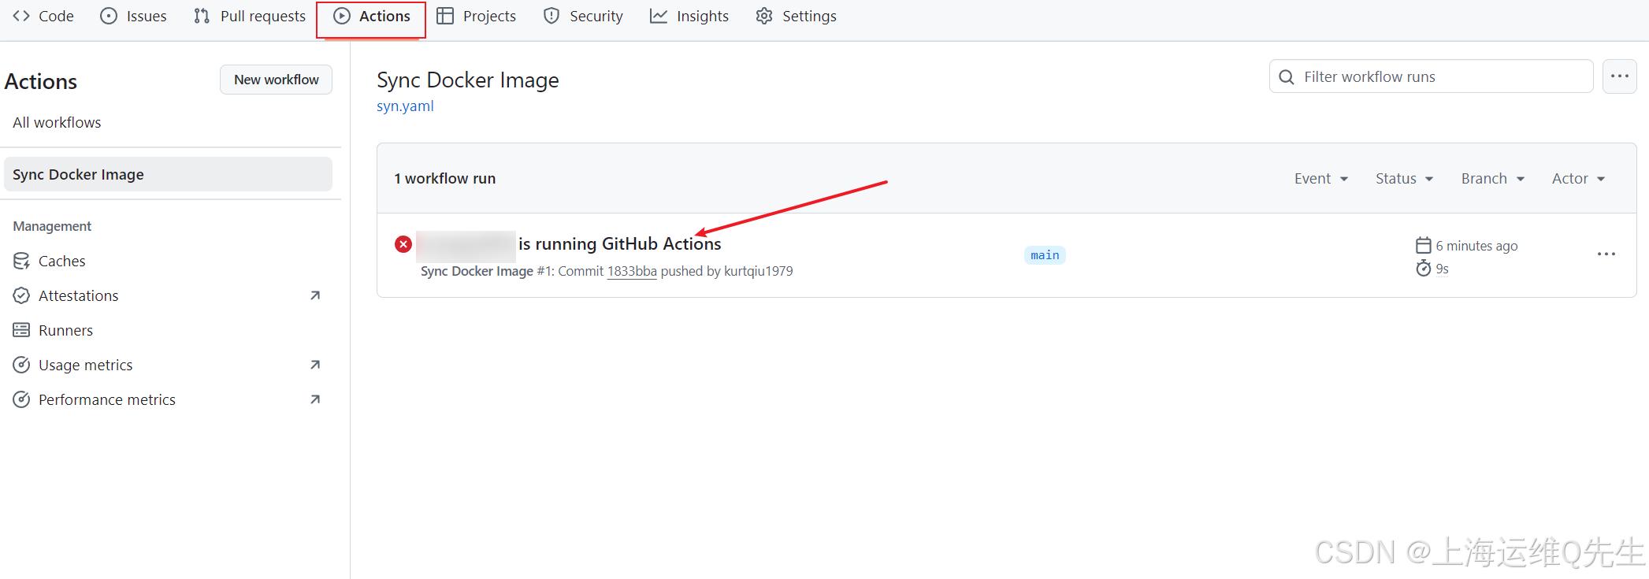
Task: Open the syn.yaml workflow file link
Action: pyautogui.click(x=405, y=106)
